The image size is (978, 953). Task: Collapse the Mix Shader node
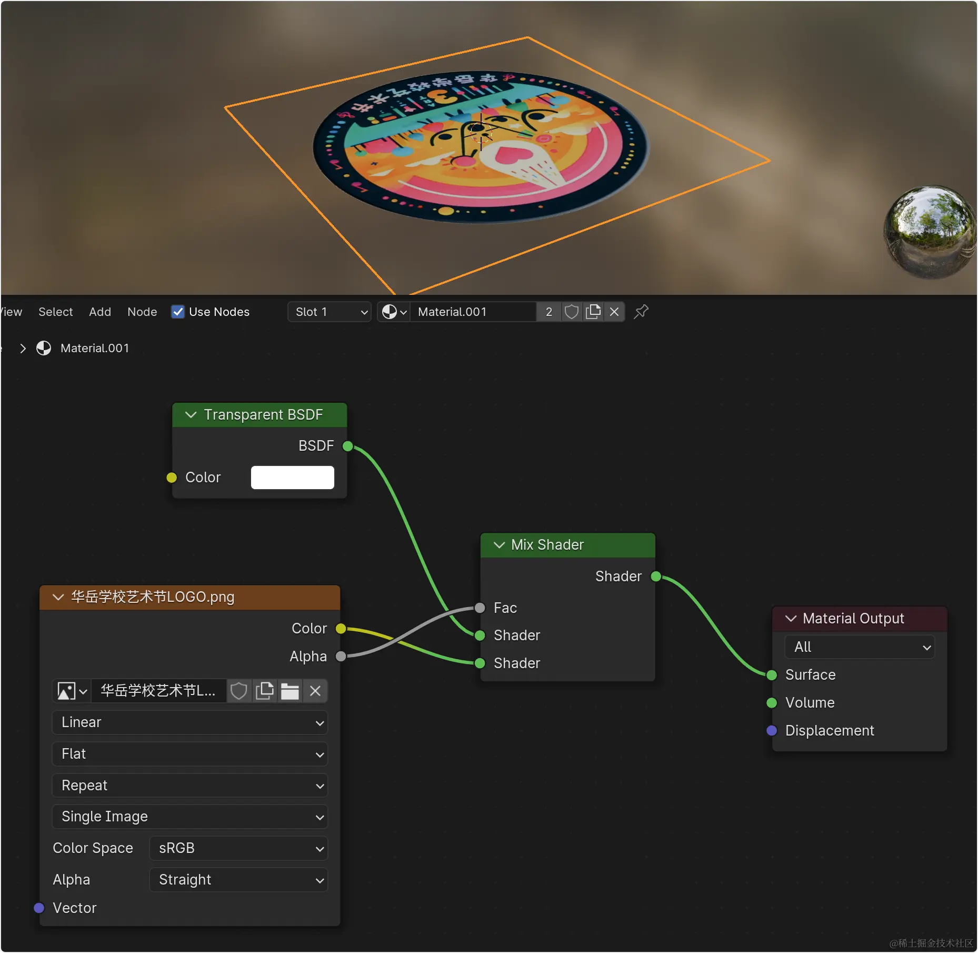[499, 545]
